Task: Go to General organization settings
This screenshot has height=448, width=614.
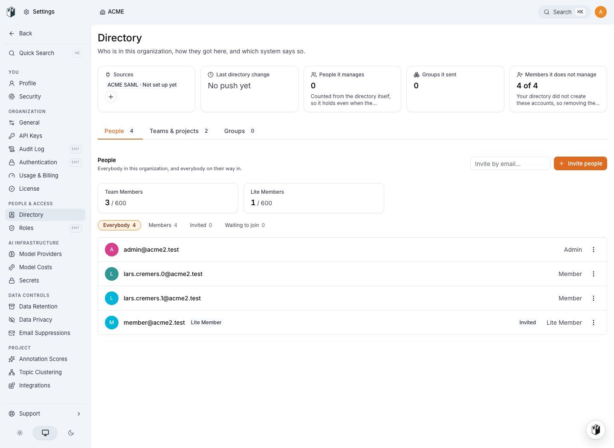Action: tap(45, 122)
